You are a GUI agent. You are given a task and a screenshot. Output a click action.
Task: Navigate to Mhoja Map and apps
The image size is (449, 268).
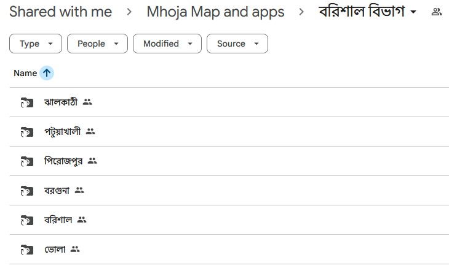216,12
